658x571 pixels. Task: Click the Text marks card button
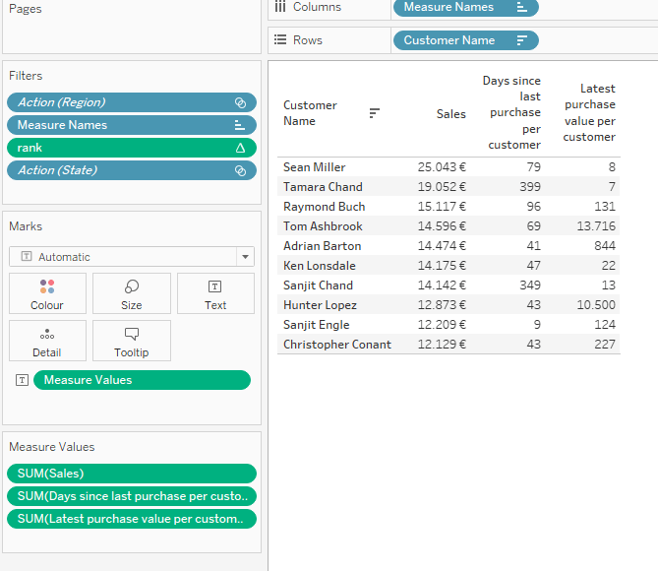click(x=215, y=293)
